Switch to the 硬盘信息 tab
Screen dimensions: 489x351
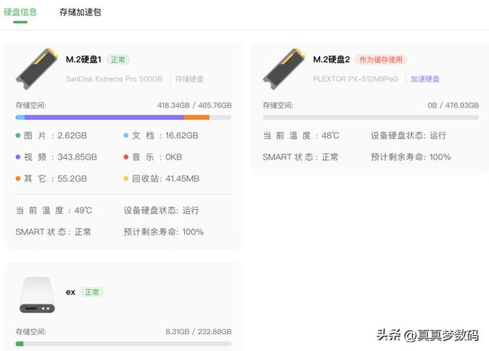click(x=21, y=12)
